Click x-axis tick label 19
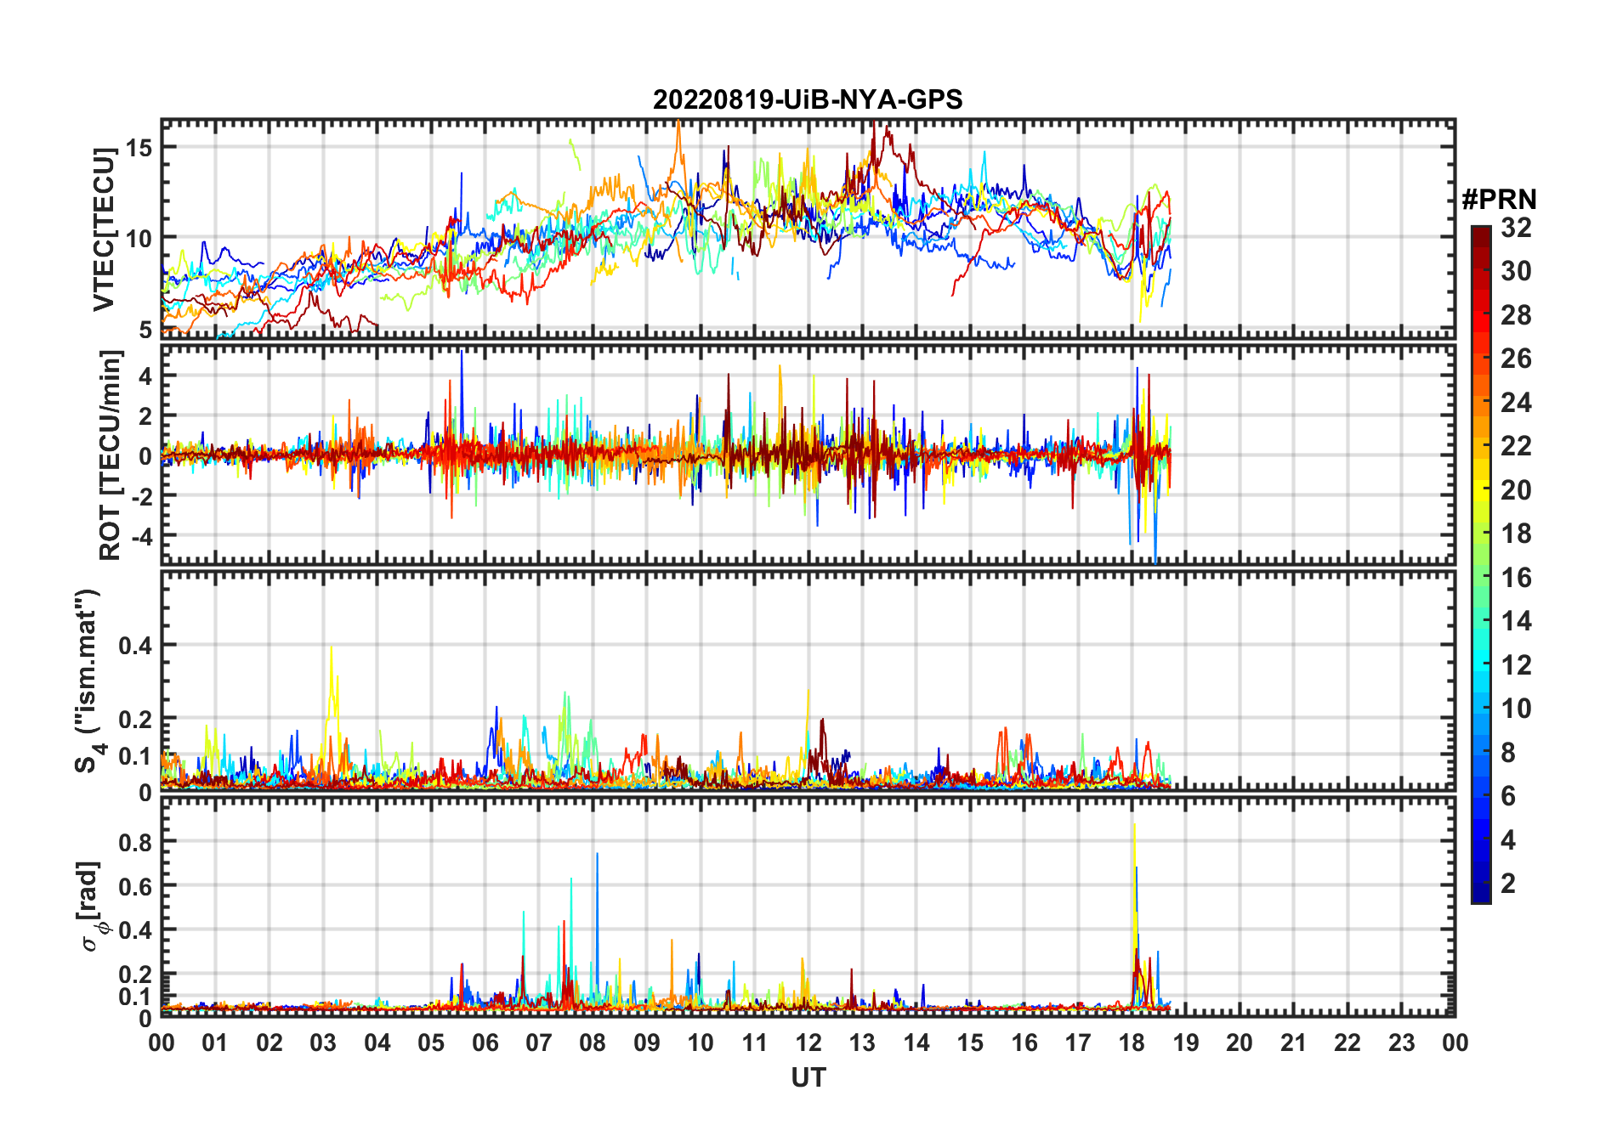Viewport: 1617px width, 1130px height. click(1186, 1042)
